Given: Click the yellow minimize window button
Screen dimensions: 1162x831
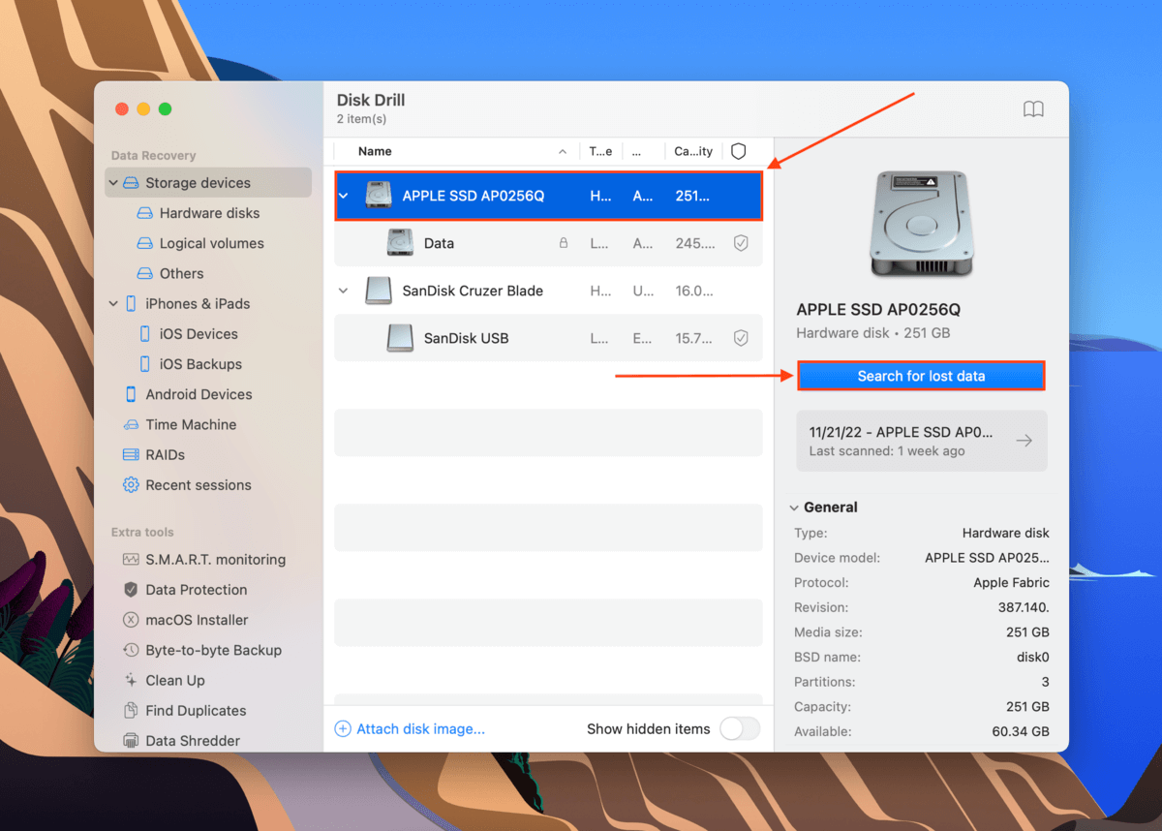Looking at the screenshot, I should click(x=143, y=109).
